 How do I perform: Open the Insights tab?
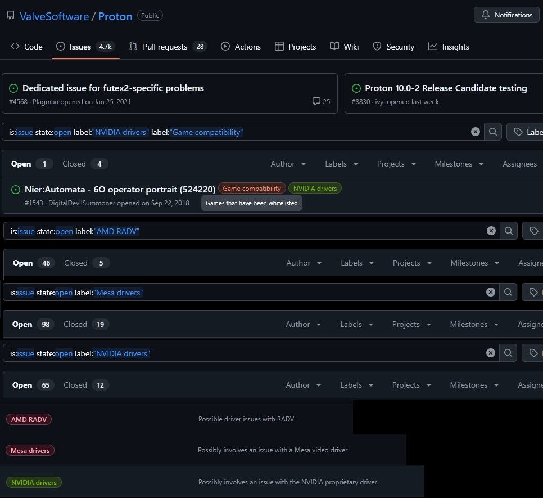449,47
